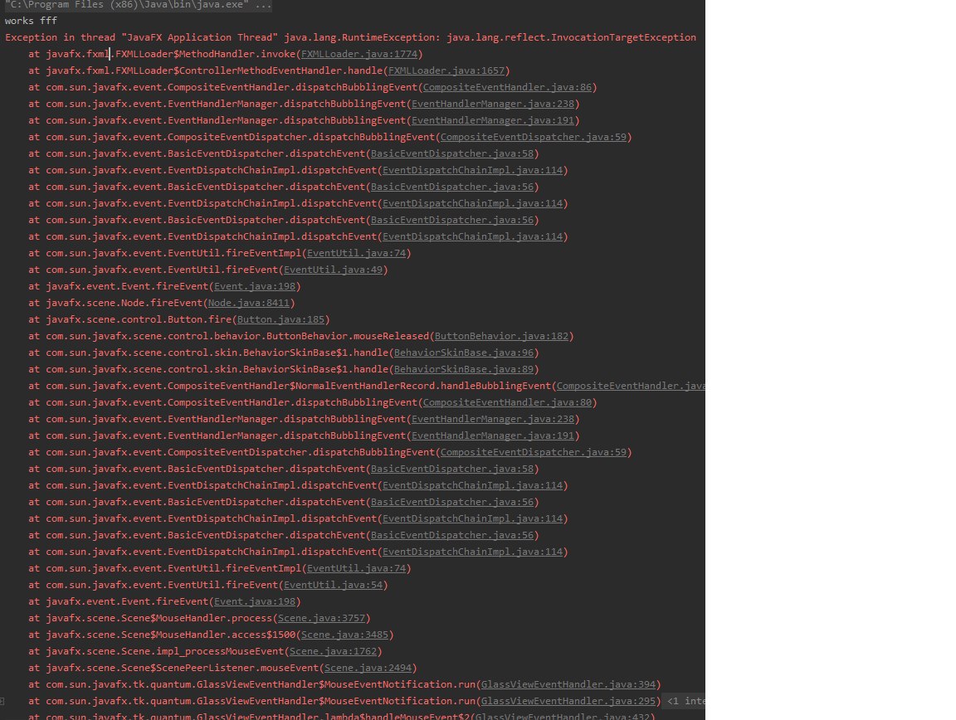Open the Node.java:8411 link
The image size is (956, 720).
tap(249, 303)
